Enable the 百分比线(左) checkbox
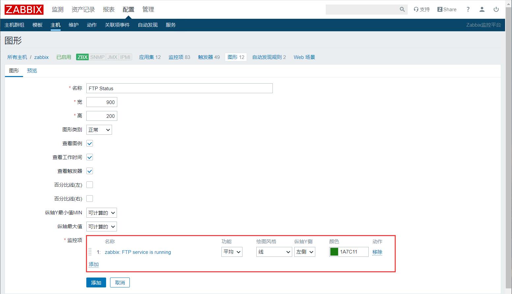This screenshot has width=512, height=294. coord(90,185)
